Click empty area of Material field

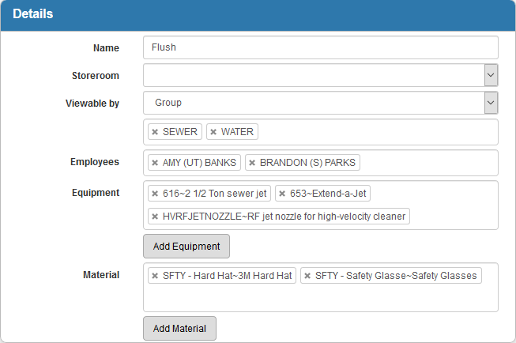(320, 299)
